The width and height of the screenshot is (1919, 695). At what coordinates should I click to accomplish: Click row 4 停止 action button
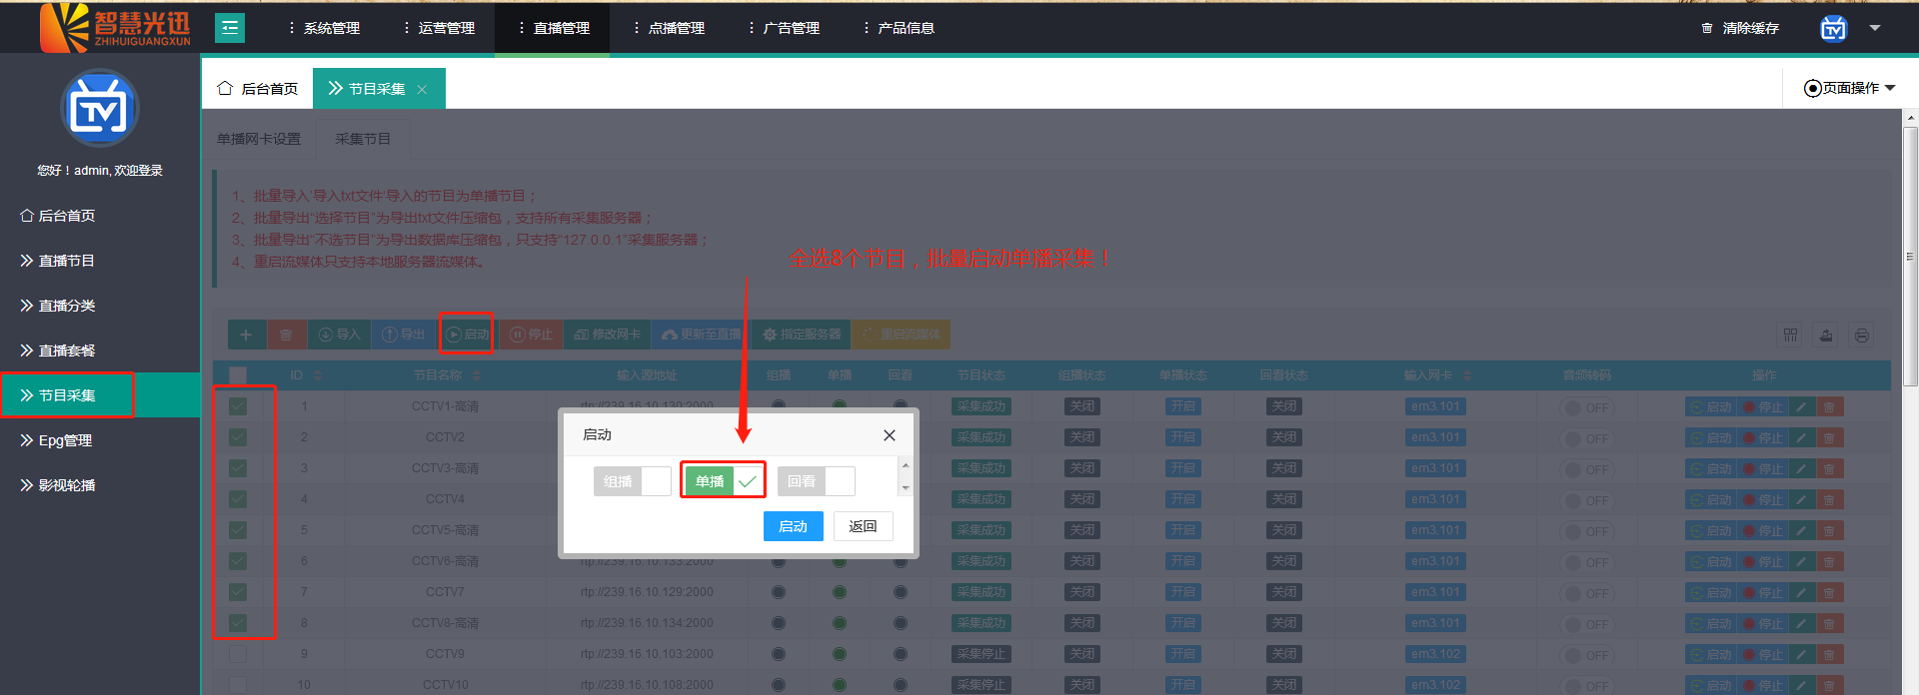1763,500
